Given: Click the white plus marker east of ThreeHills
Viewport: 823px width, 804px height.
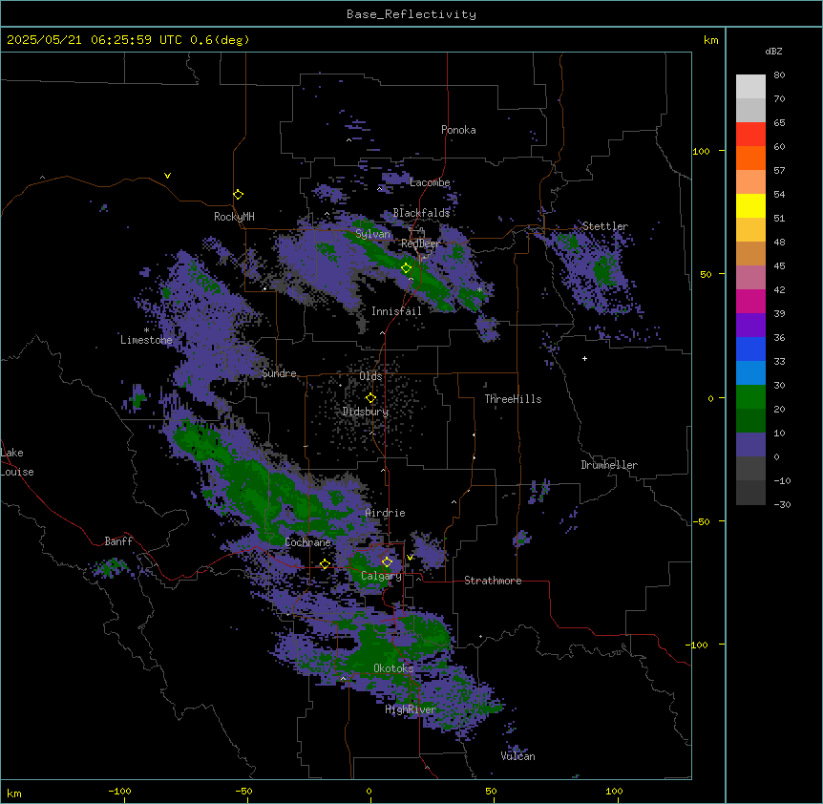Looking at the screenshot, I should (x=584, y=358).
